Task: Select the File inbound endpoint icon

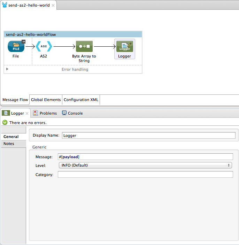Action: click(x=16, y=46)
